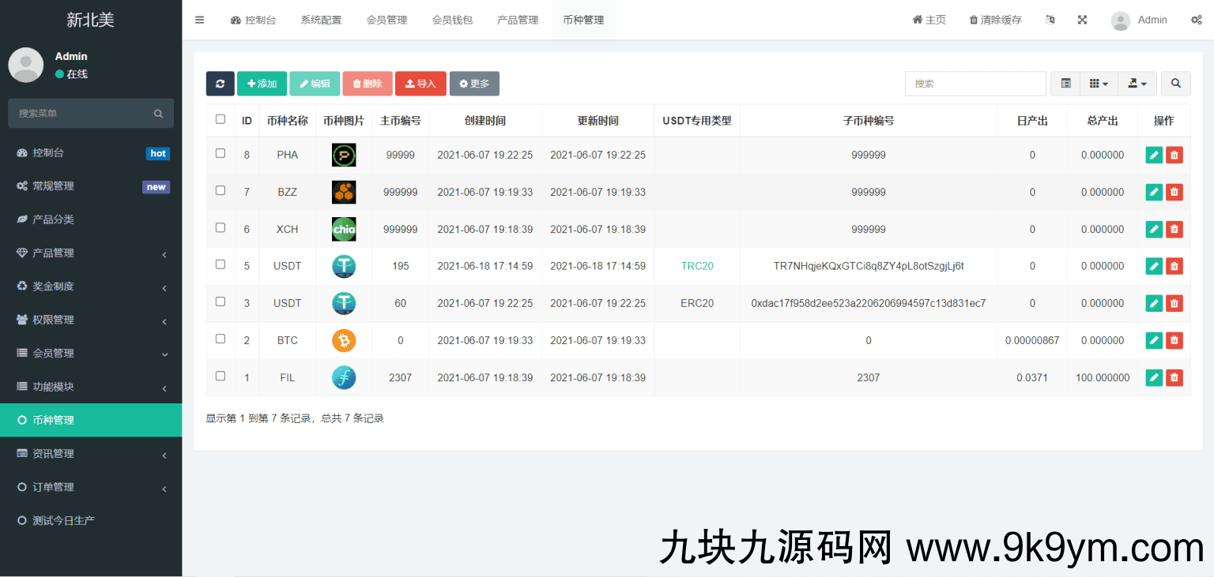
Task: Open the settings gears icon at top right
Action: tap(1196, 20)
